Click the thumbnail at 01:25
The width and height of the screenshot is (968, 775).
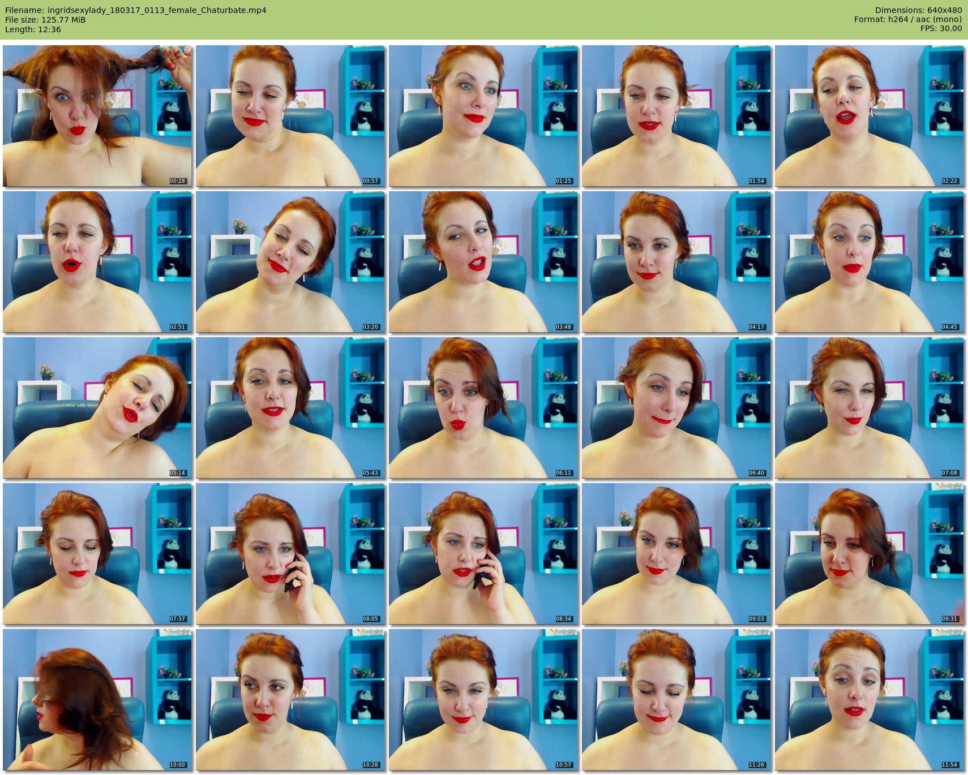pos(483,116)
